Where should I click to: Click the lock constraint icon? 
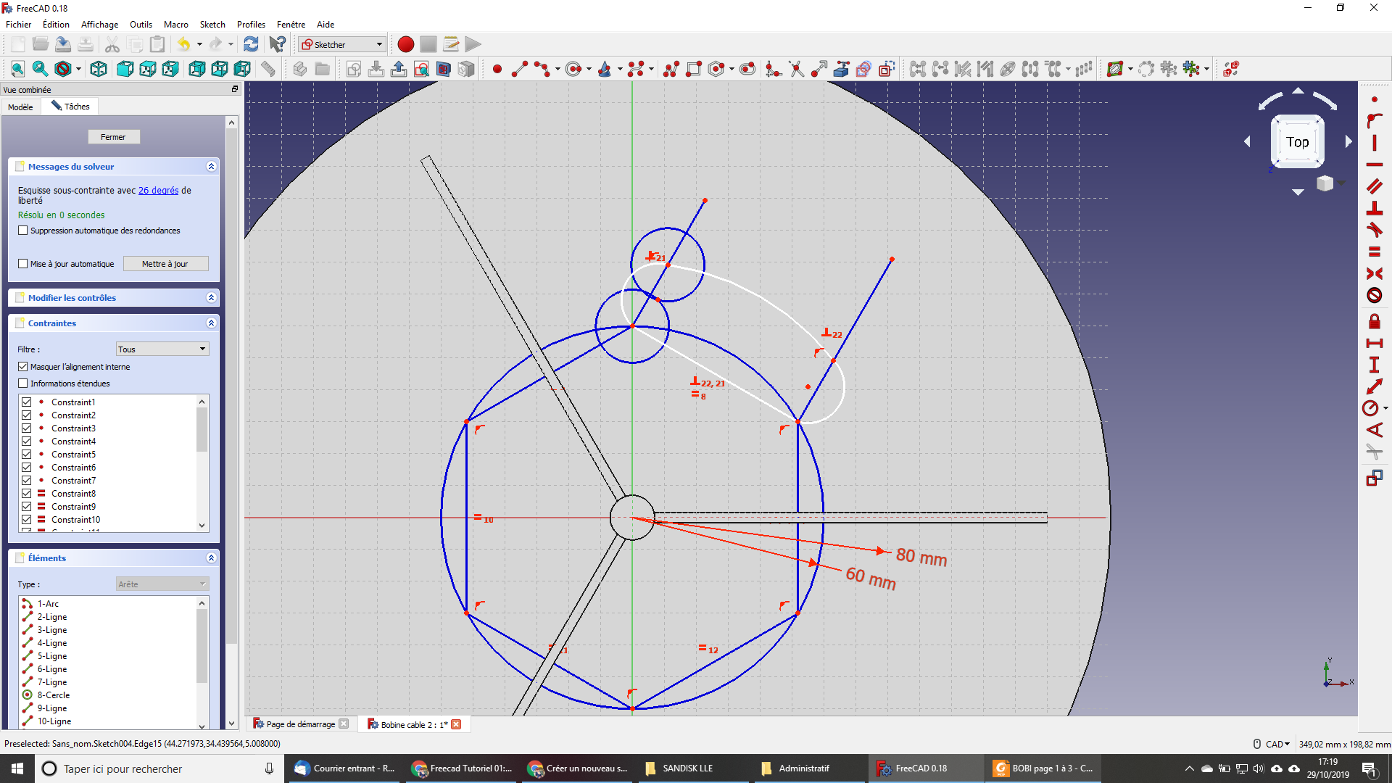[1374, 321]
